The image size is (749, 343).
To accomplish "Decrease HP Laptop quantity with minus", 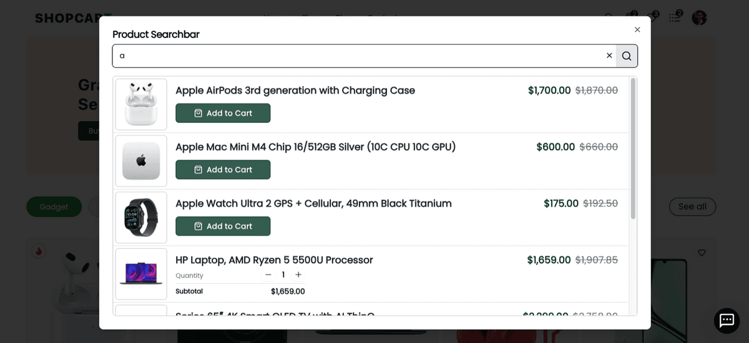I will point(268,275).
